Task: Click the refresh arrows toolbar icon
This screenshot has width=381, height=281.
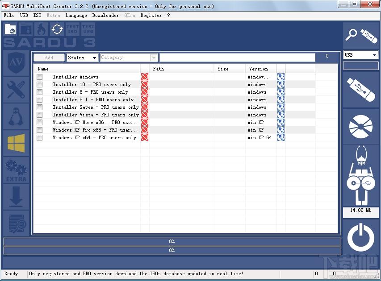Action: (57, 29)
